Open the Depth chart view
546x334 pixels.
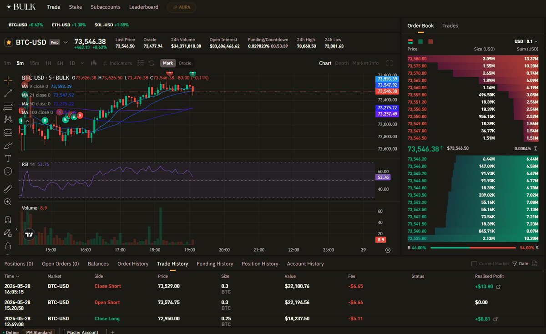click(x=342, y=63)
